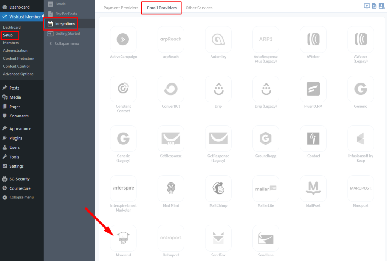Open the FluentCRM integration icon

[313, 89]
